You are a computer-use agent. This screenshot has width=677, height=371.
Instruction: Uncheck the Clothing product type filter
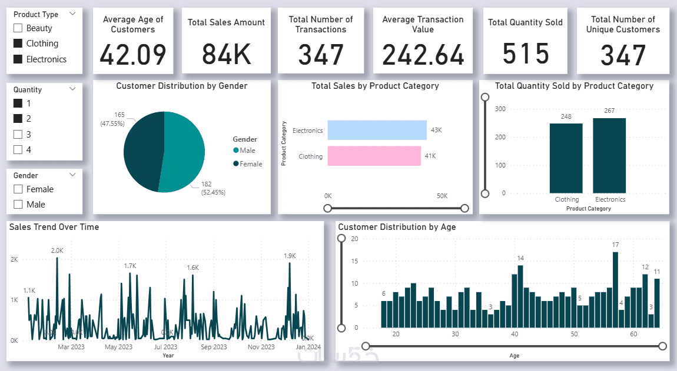tap(18, 43)
